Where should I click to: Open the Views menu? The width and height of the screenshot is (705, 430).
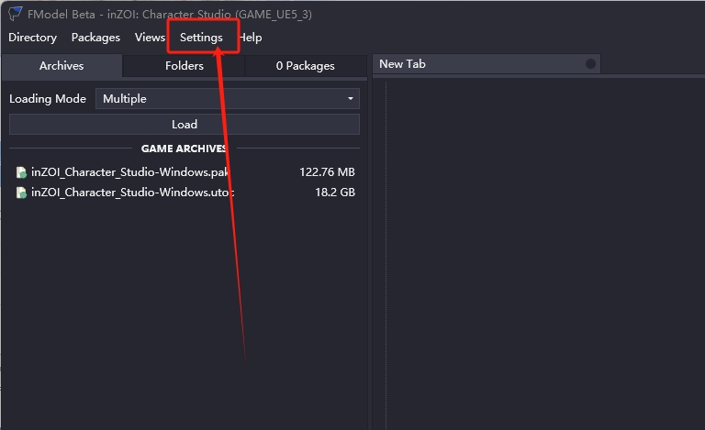coord(150,38)
